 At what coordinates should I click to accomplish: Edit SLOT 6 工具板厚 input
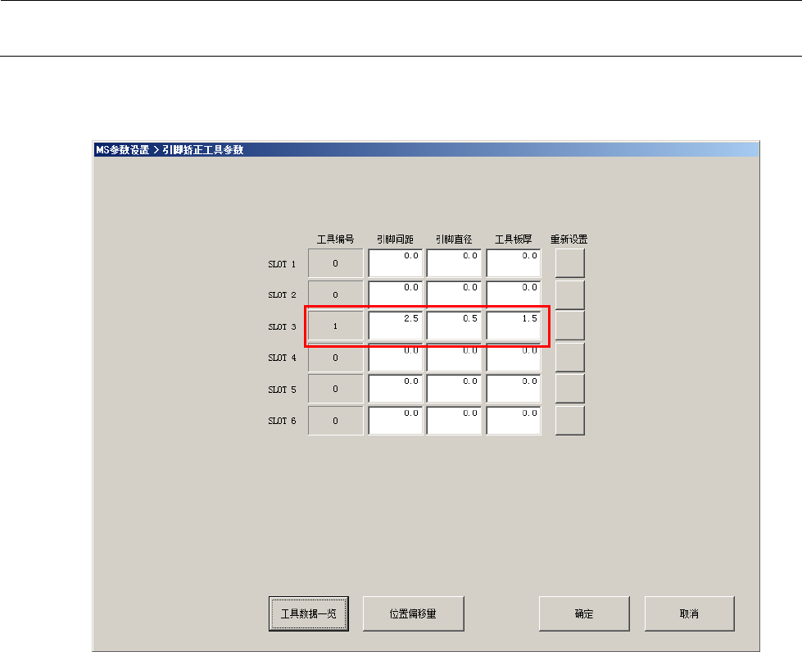coord(514,421)
